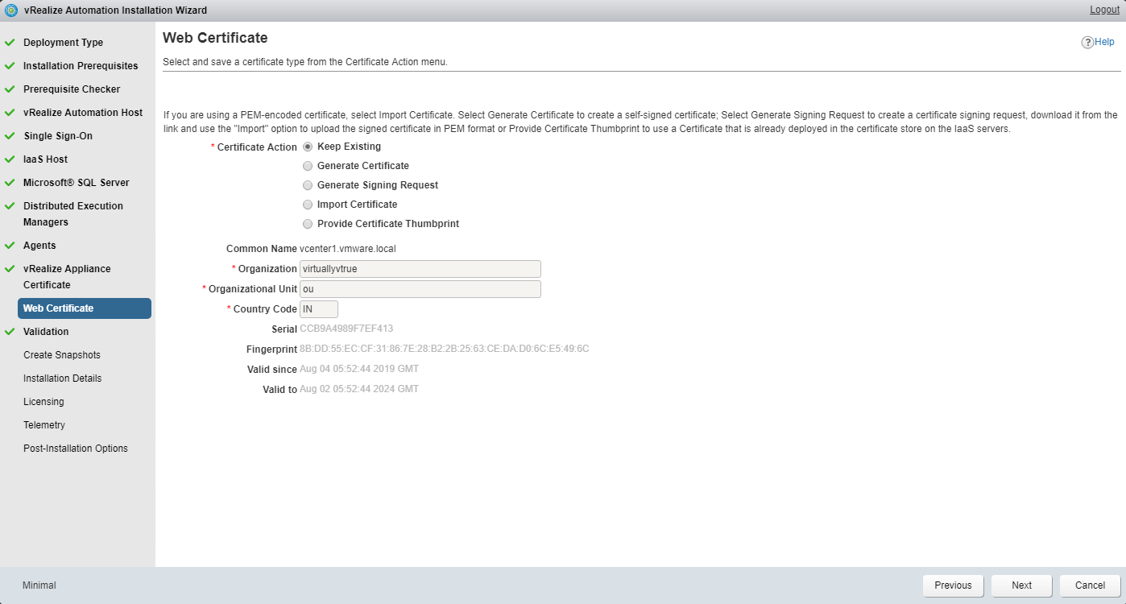The height and width of the screenshot is (604, 1126).
Task: Pick the Import Certificate radio option
Action: click(x=307, y=205)
